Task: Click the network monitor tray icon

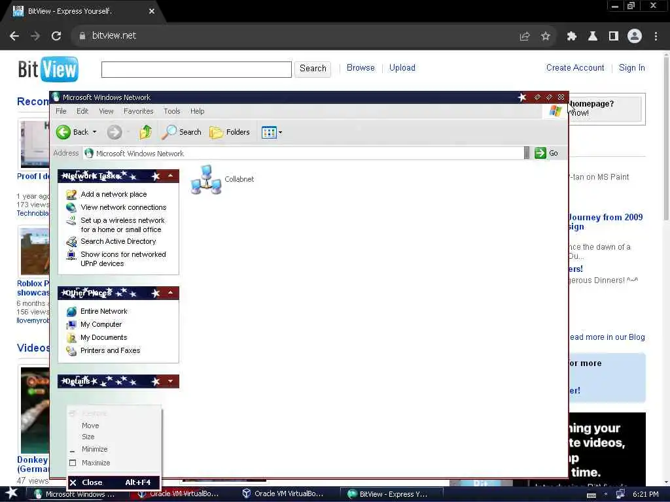Action: click(x=620, y=494)
